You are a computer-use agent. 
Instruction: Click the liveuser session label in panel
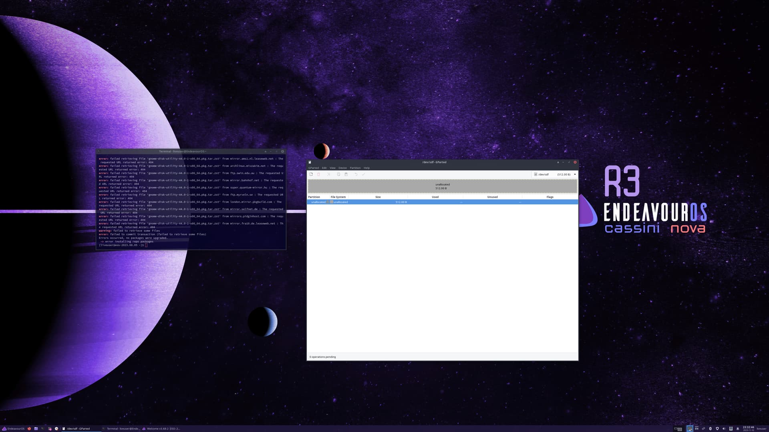[761, 429]
